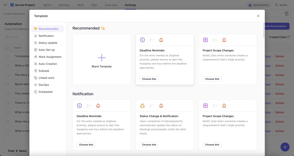294x156 pixels.
Task: Click bell icon on Recommended Project Scope Changes
Action: click(x=224, y=40)
